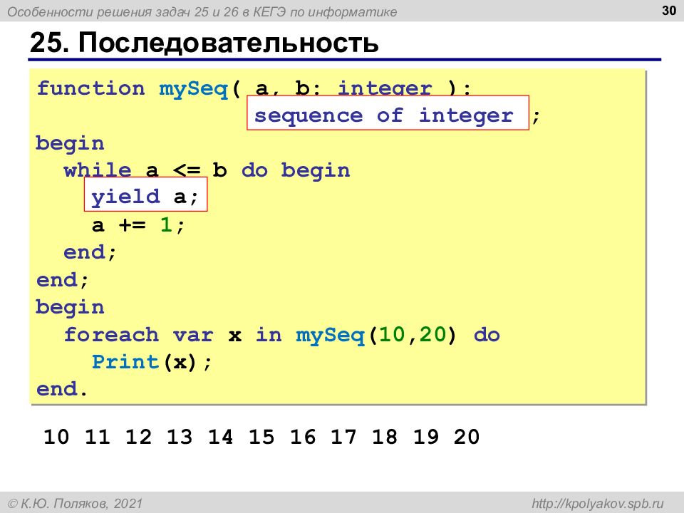Click the "end;" line closing the function body
This screenshot has height=513, width=684.
63,279
